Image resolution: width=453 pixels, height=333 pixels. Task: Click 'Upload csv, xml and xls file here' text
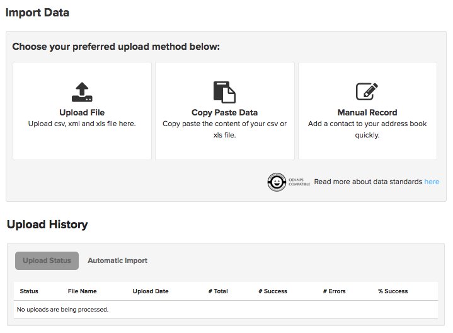tap(82, 124)
